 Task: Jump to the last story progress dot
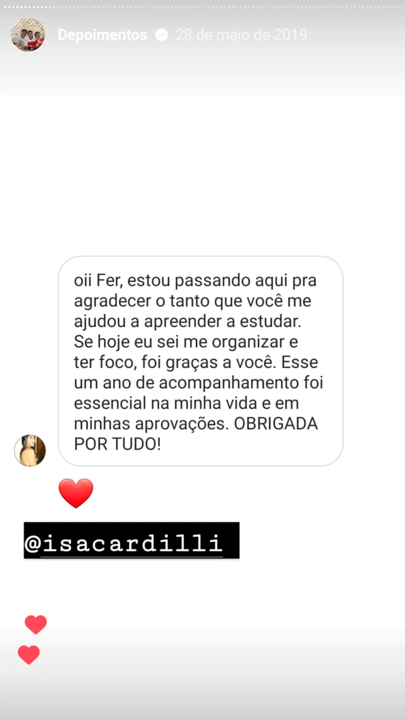coord(400,7)
